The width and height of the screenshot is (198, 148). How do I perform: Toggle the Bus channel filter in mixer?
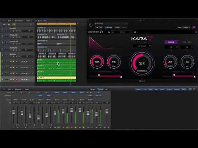click(x=156, y=89)
